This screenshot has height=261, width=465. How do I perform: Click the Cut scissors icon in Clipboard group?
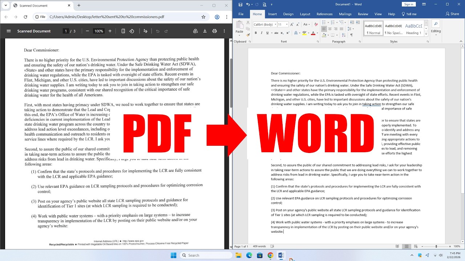pos(249,23)
